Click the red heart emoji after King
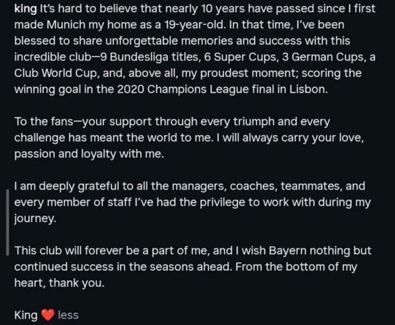This screenshot has height=325, width=395. [49, 315]
